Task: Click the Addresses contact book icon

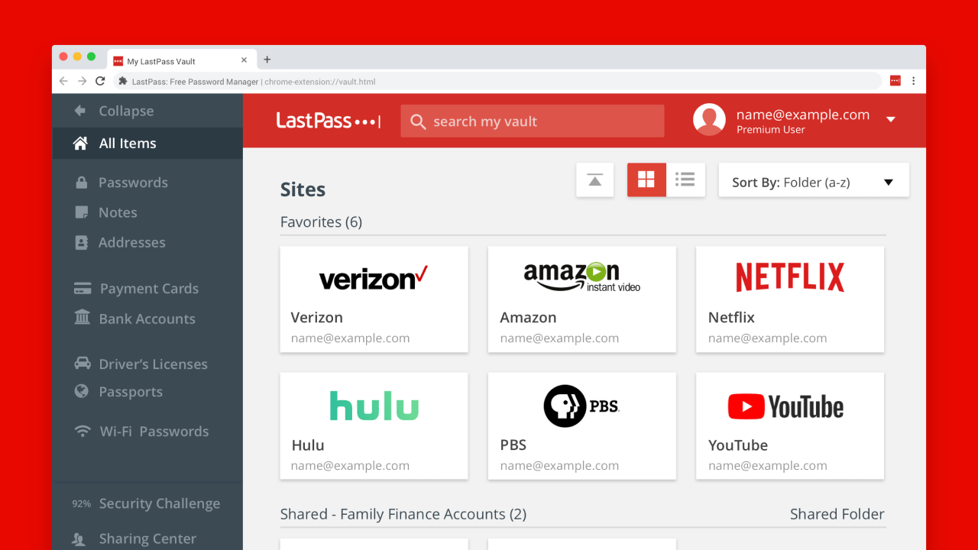Action: click(x=81, y=242)
